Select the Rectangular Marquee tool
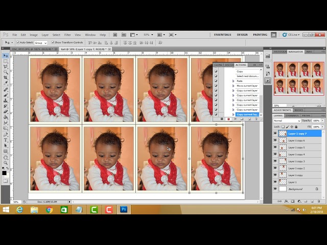Image resolution: width=327 pixels, height=245 pixels. pyautogui.click(x=6, y=61)
